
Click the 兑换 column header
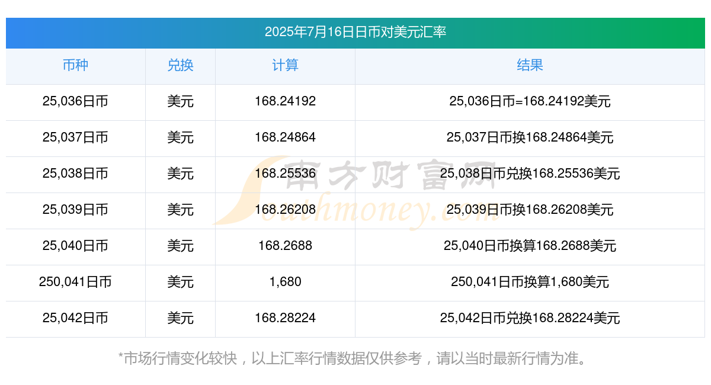point(180,65)
